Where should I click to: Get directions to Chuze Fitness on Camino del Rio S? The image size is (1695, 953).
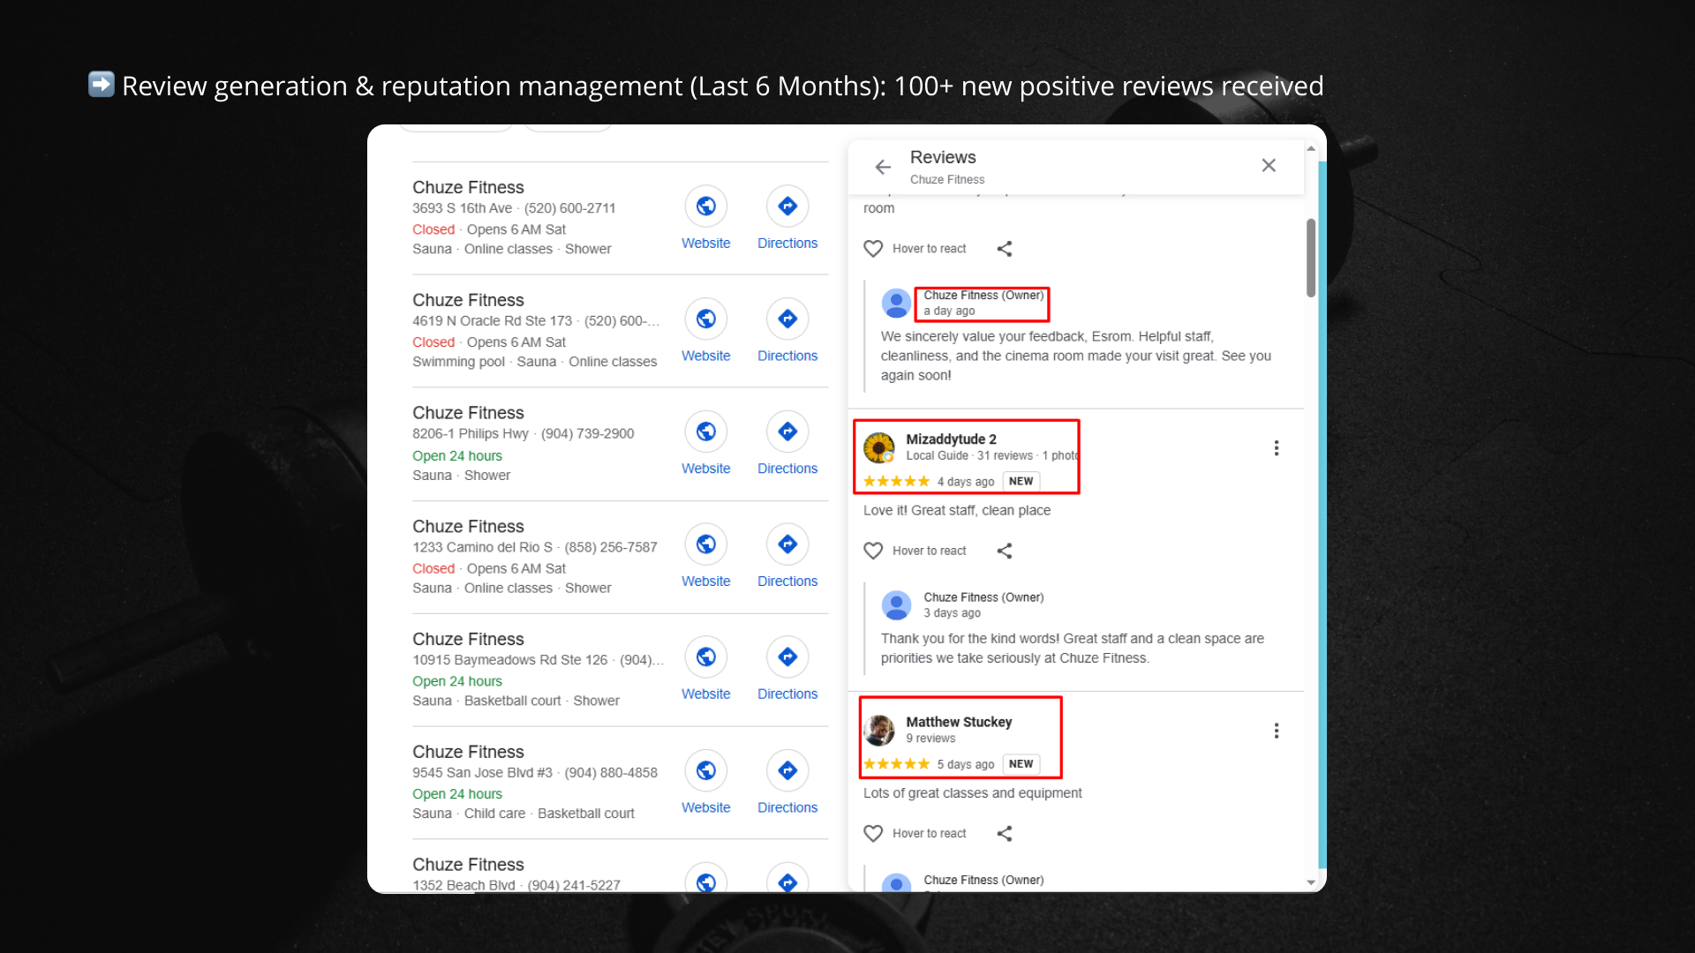[787, 544]
